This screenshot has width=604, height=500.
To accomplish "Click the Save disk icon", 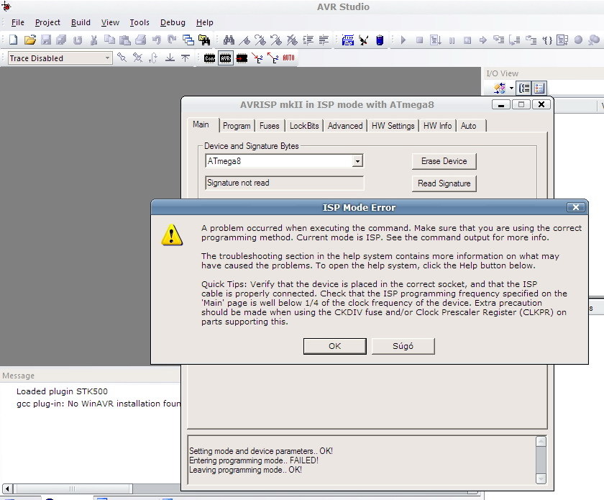I will (x=46, y=40).
